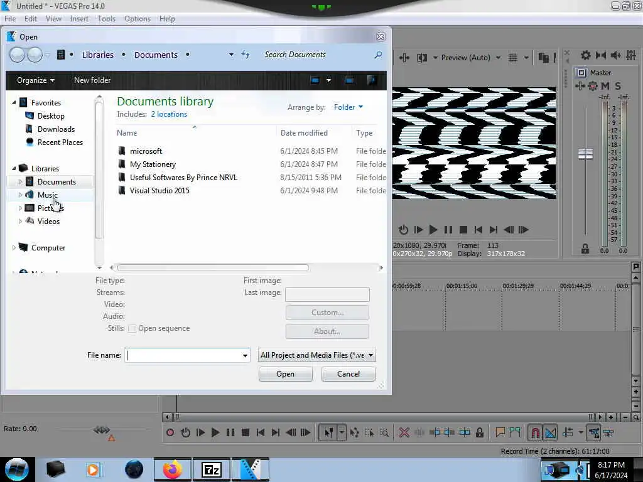
Task: Select the Zoom Edit tool
Action: pos(384,432)
